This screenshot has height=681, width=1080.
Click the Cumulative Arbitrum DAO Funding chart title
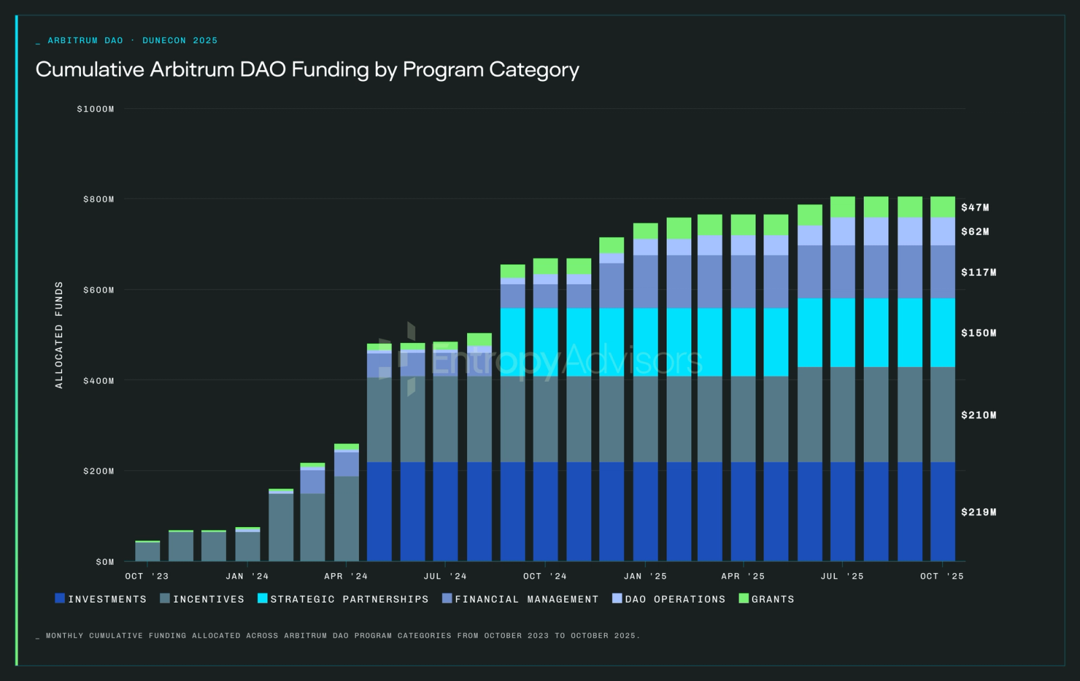(x=307, y=70)
